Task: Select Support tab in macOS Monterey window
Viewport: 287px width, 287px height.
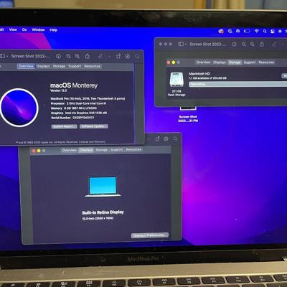Action: coord(75,66)
